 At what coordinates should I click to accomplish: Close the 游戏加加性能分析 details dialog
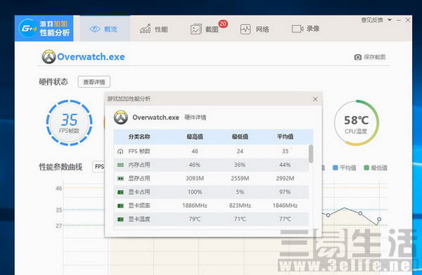click(315, 99)
